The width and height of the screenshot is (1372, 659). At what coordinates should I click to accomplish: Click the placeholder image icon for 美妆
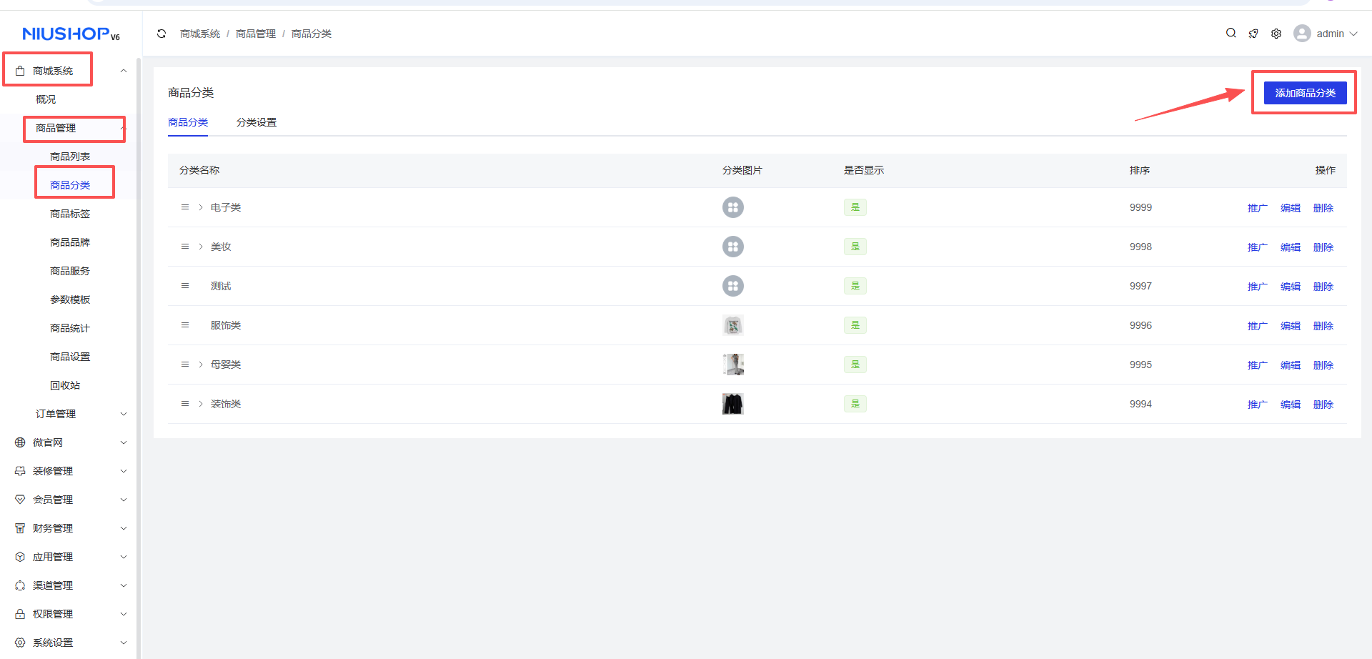[x=733, y=247]
